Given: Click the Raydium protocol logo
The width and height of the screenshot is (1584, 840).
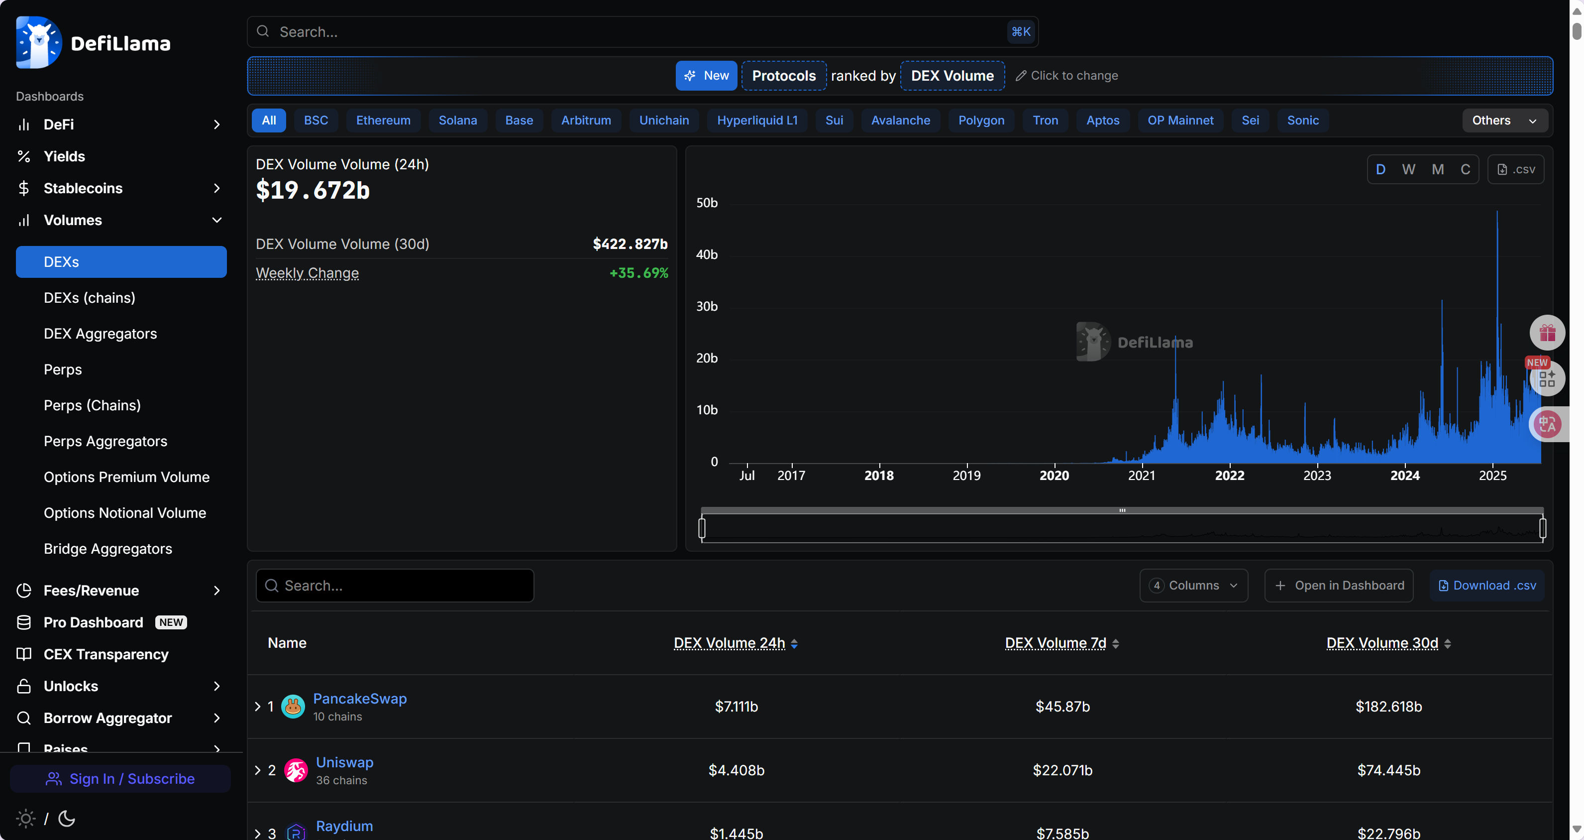Looking at the screenshot, I should [x=296, y=832].
